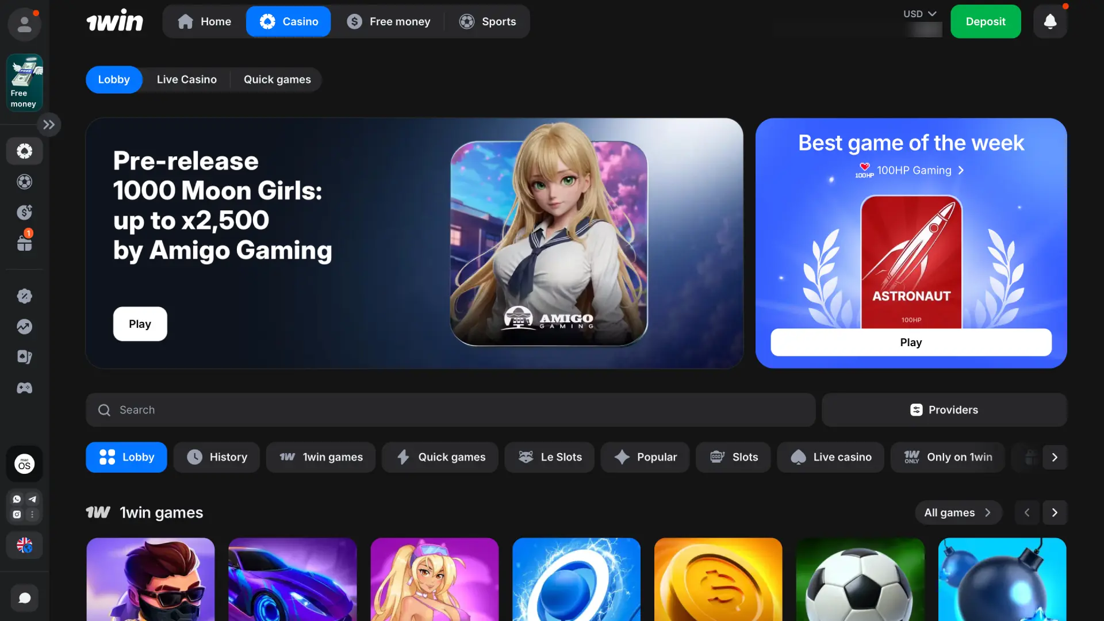Viewport: 1104px width, 621px height.
Task: Open the dollar coin bonus sidebar icon
Action: pyautogui.click(x=24, y=213)
